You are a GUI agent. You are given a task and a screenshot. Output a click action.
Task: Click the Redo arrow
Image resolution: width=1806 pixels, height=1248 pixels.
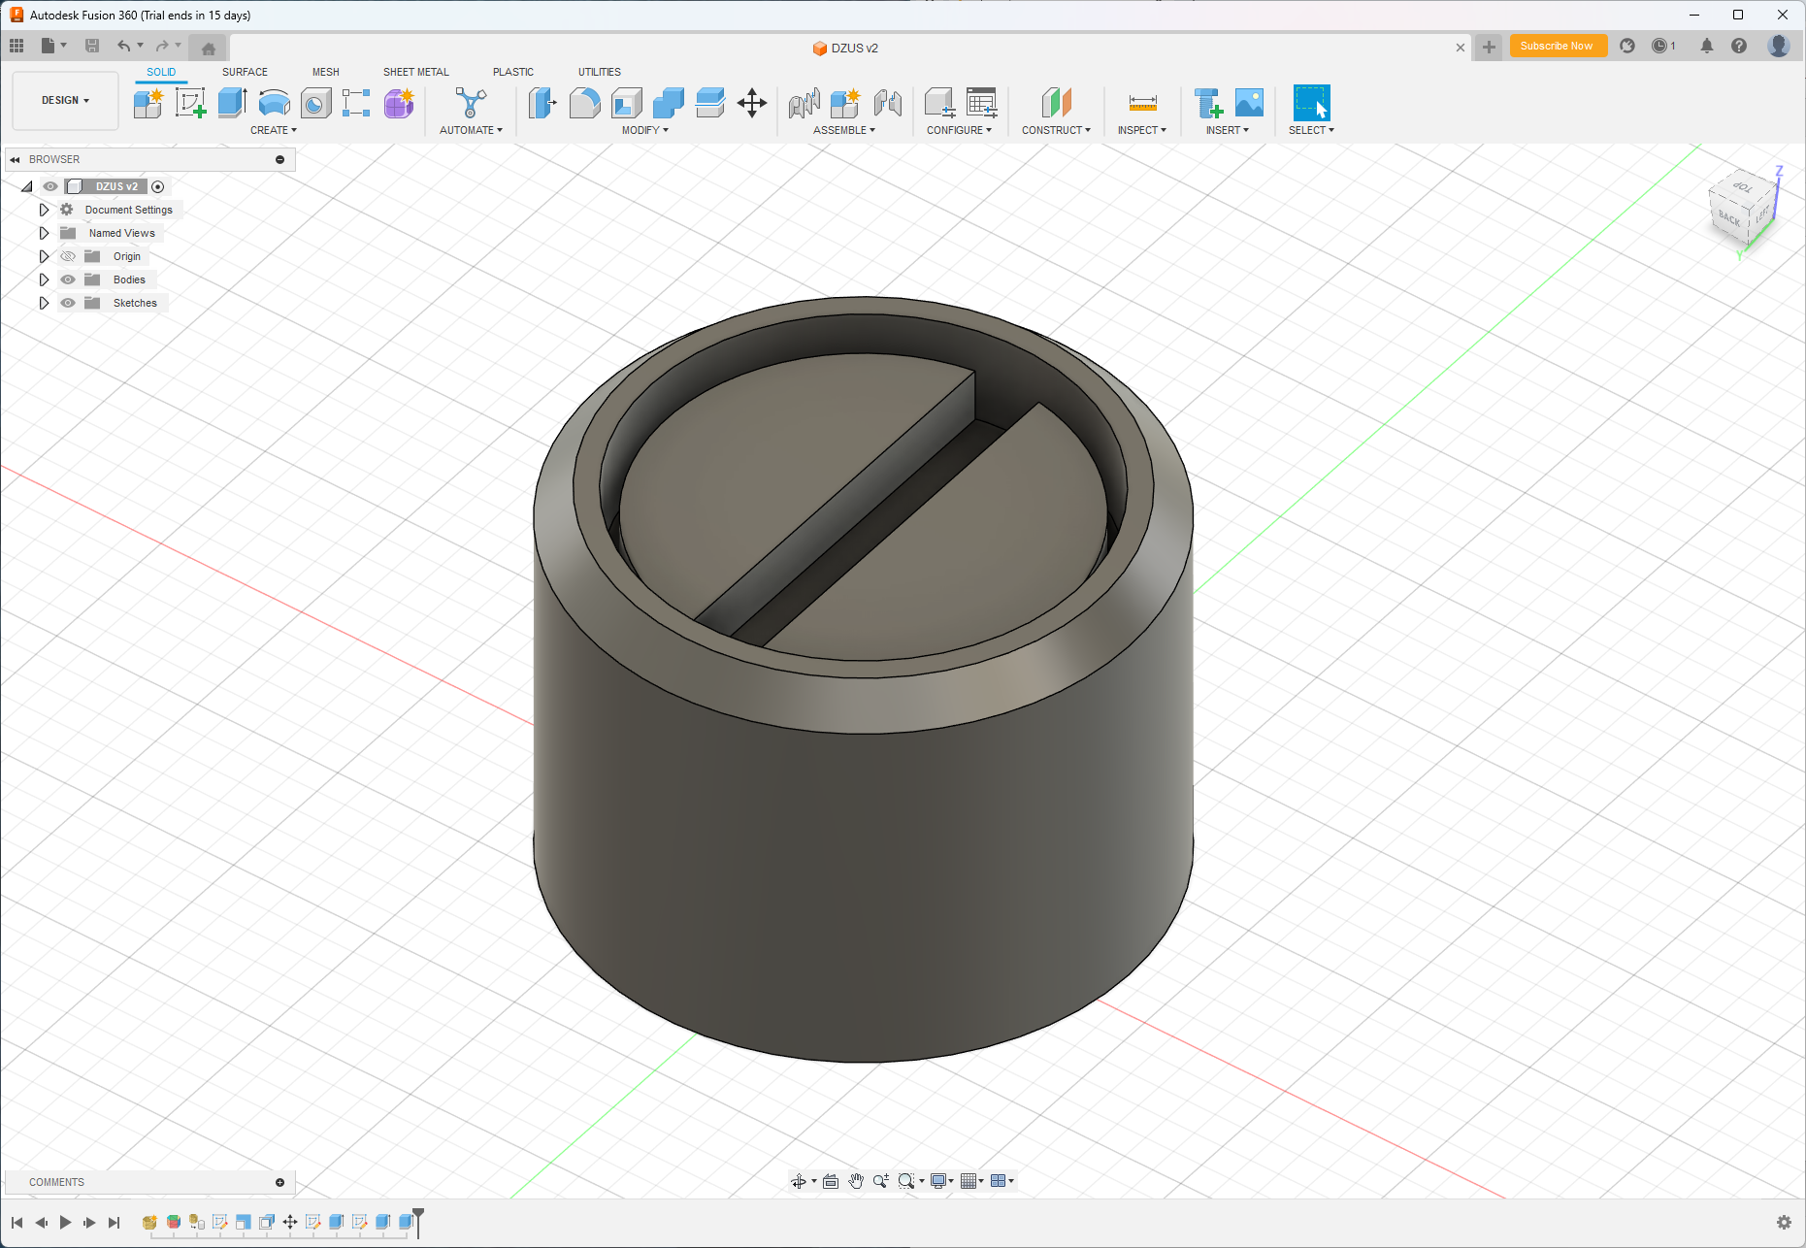162,46
